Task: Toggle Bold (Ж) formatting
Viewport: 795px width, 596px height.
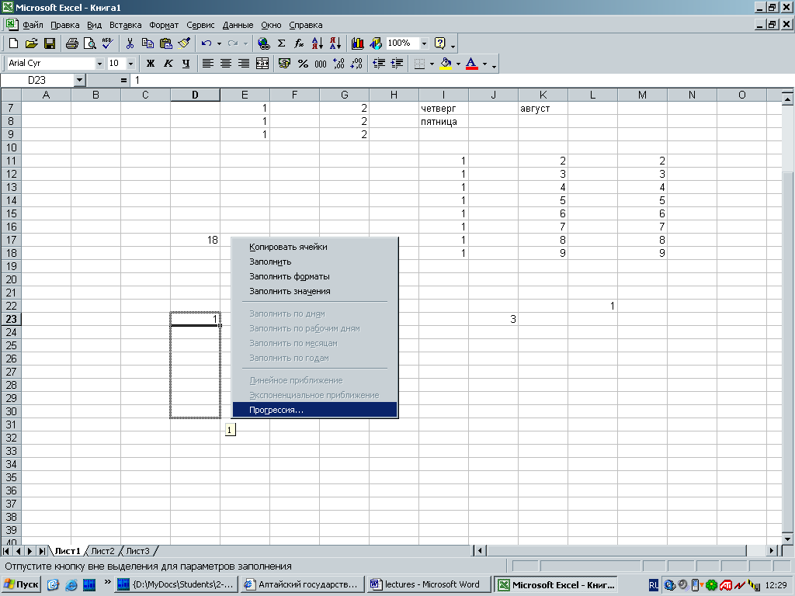Action: coord(150,64)
